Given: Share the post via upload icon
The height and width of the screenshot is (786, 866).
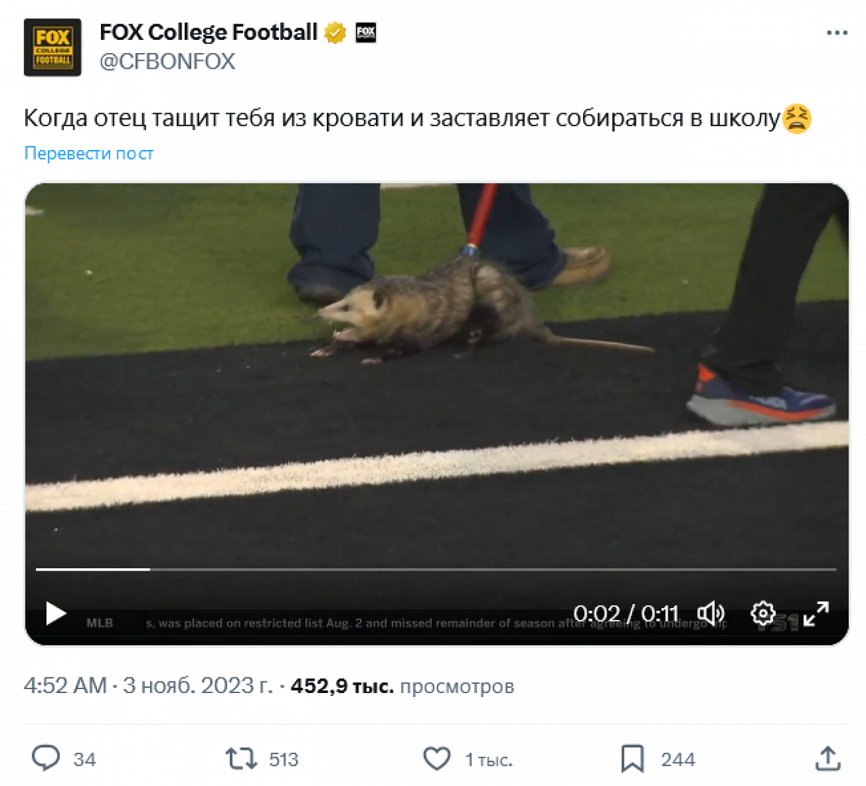Looking at the screenshot, I should 827,758.
